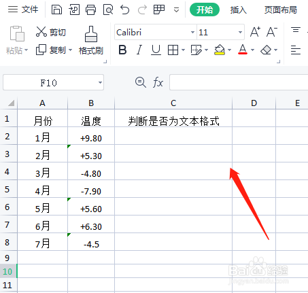Open Print Preview icon
308x293 pixels.
[108, 10]
